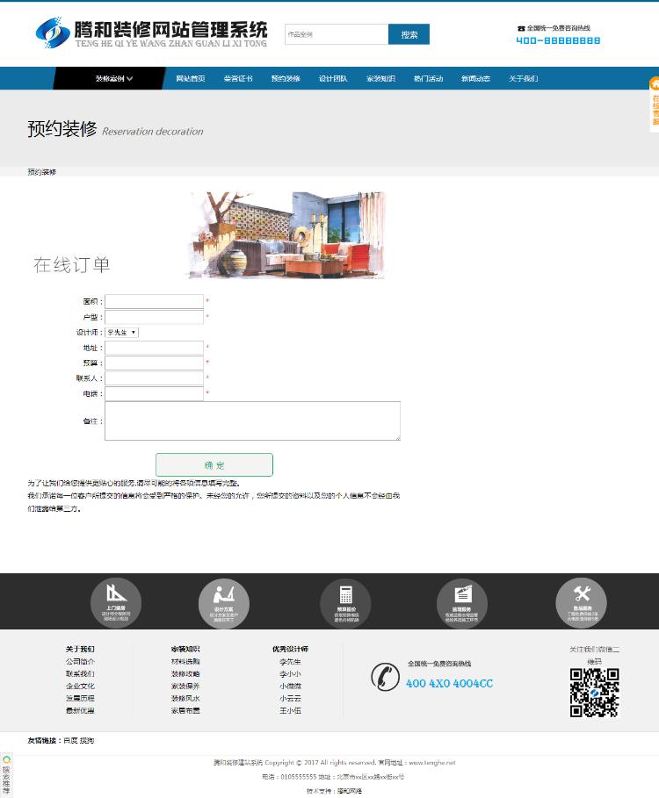
Task: Click the 腾和 logo icon in header
Action: coord(53,32)
